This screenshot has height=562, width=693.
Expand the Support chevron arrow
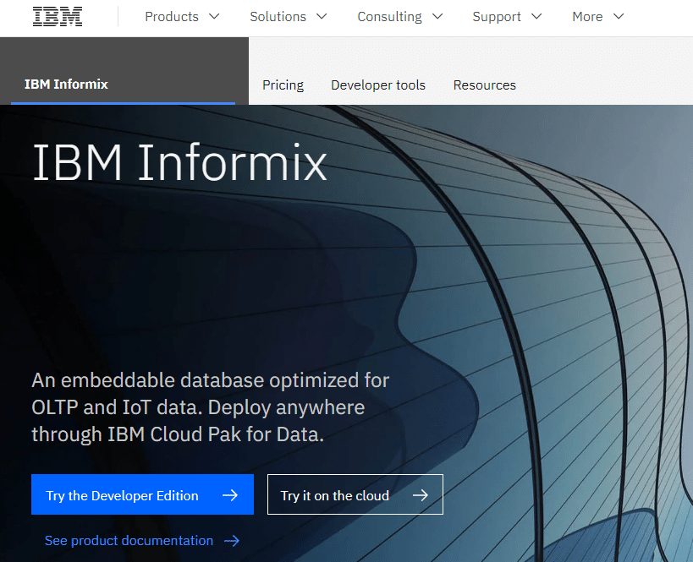(536, 17)
